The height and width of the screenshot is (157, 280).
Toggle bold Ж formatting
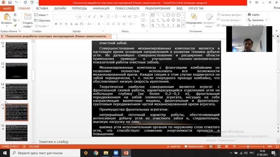pyautogui.click(x=56, y=24)
